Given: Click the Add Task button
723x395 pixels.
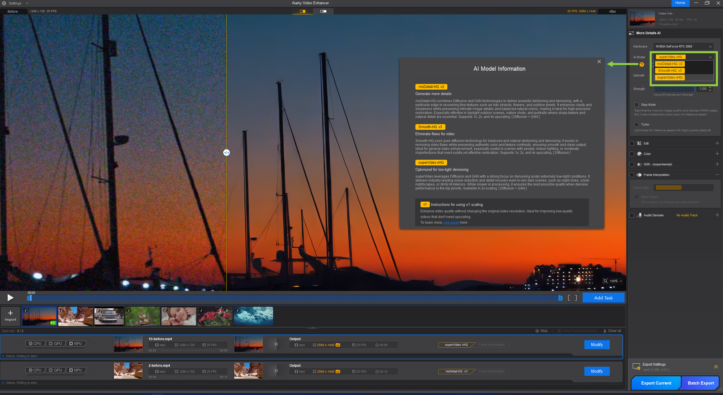Looking at the screenshot, I should [603, 298].
